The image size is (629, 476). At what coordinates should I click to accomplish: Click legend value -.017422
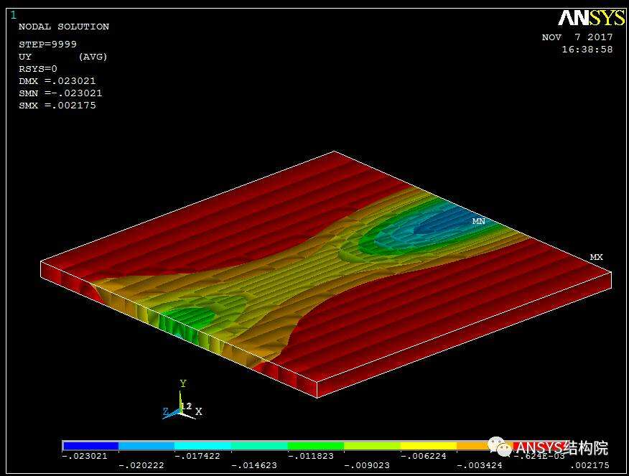[x=197, y=456]
